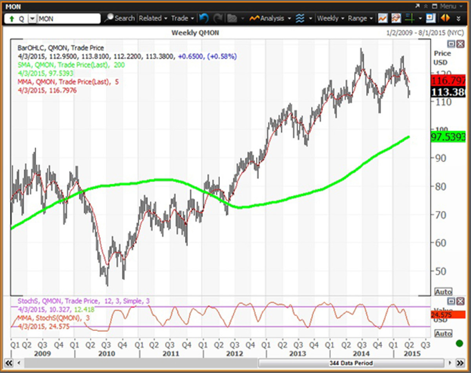
Task: Open the Weekly interval dropdown
Action: click(330, 18)
